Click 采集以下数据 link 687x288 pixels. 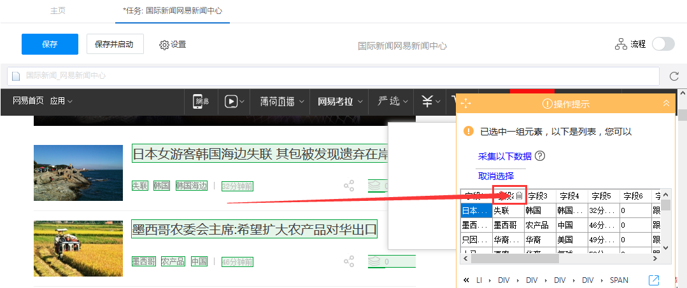[x=505, y=156]
